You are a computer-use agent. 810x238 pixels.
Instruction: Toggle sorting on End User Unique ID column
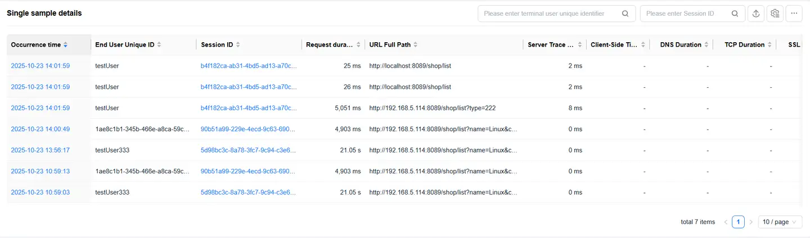(x=159, y=45)
